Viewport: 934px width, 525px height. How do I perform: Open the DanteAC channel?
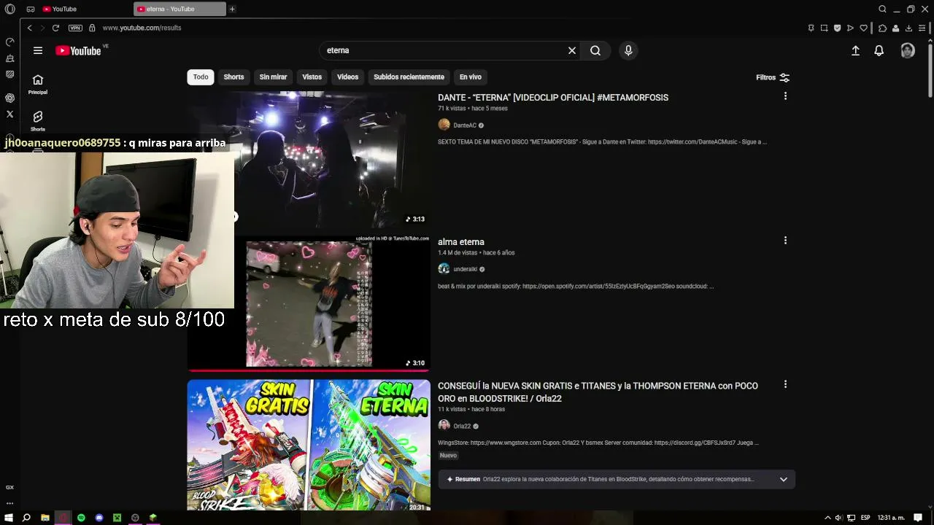click(x=465, y=125)
